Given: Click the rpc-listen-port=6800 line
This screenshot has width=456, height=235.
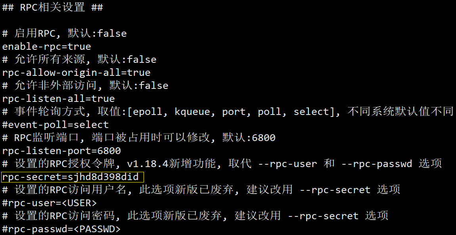Looking at the screenshot, I should click(61, 151).
